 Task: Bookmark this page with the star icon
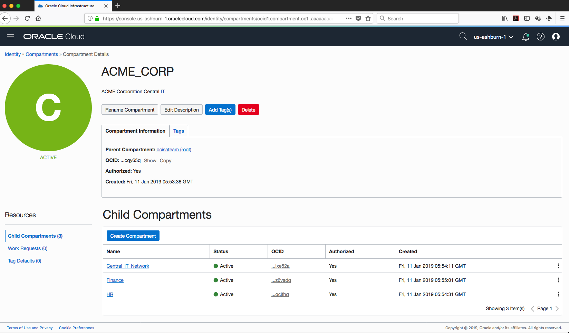(368, 18)
